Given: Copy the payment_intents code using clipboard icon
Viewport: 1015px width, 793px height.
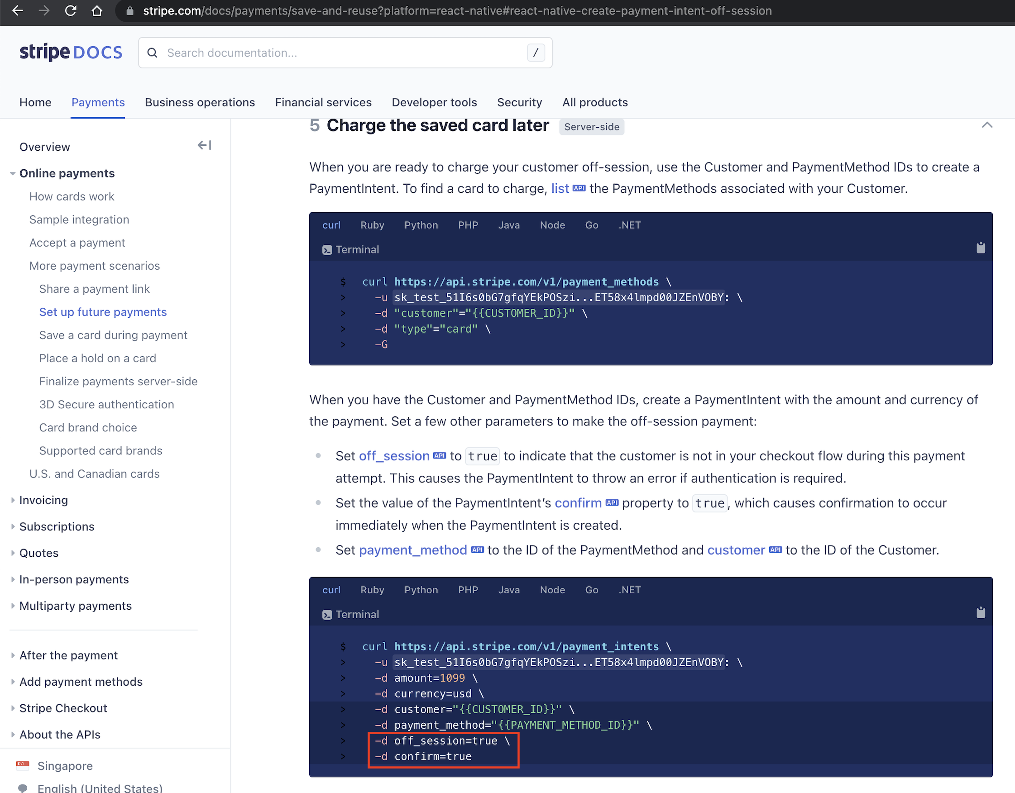Looking at the screenshot, I should tap(981, 613).
